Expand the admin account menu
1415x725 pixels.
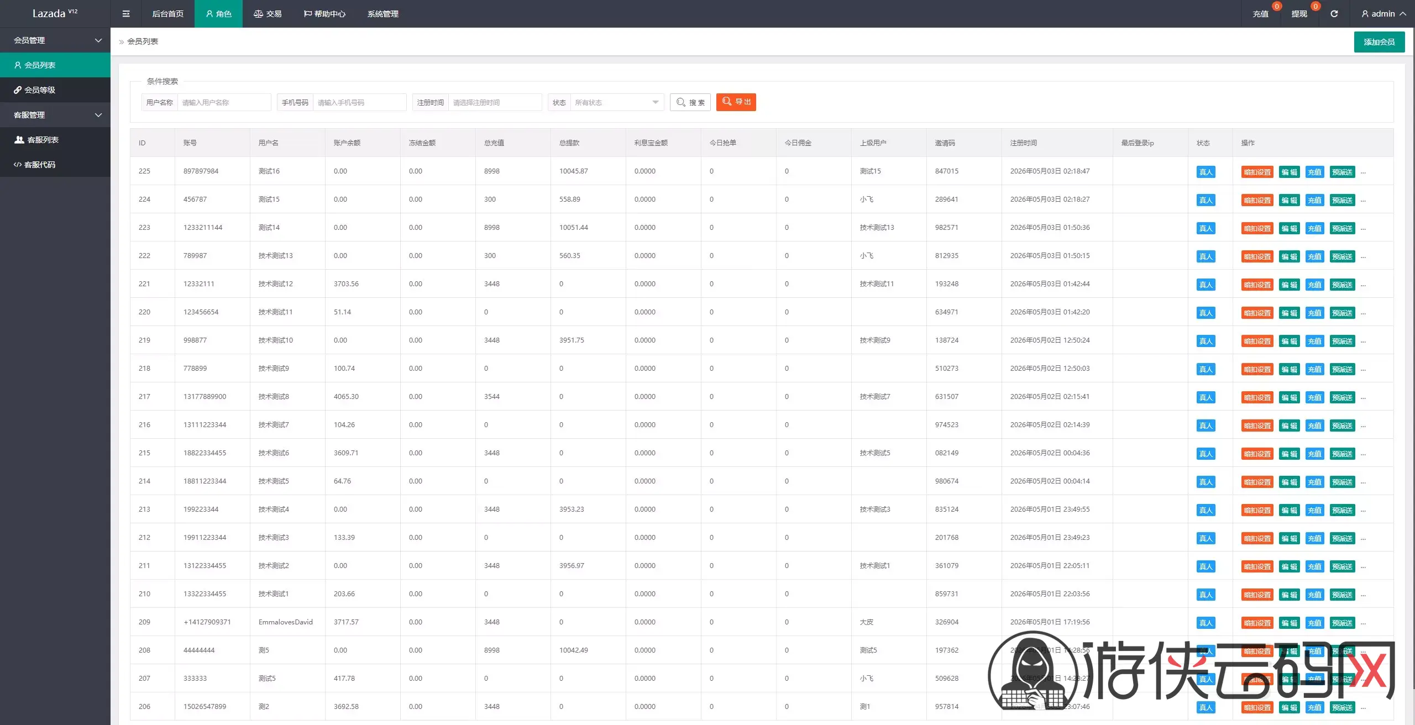pos(1383,14)
